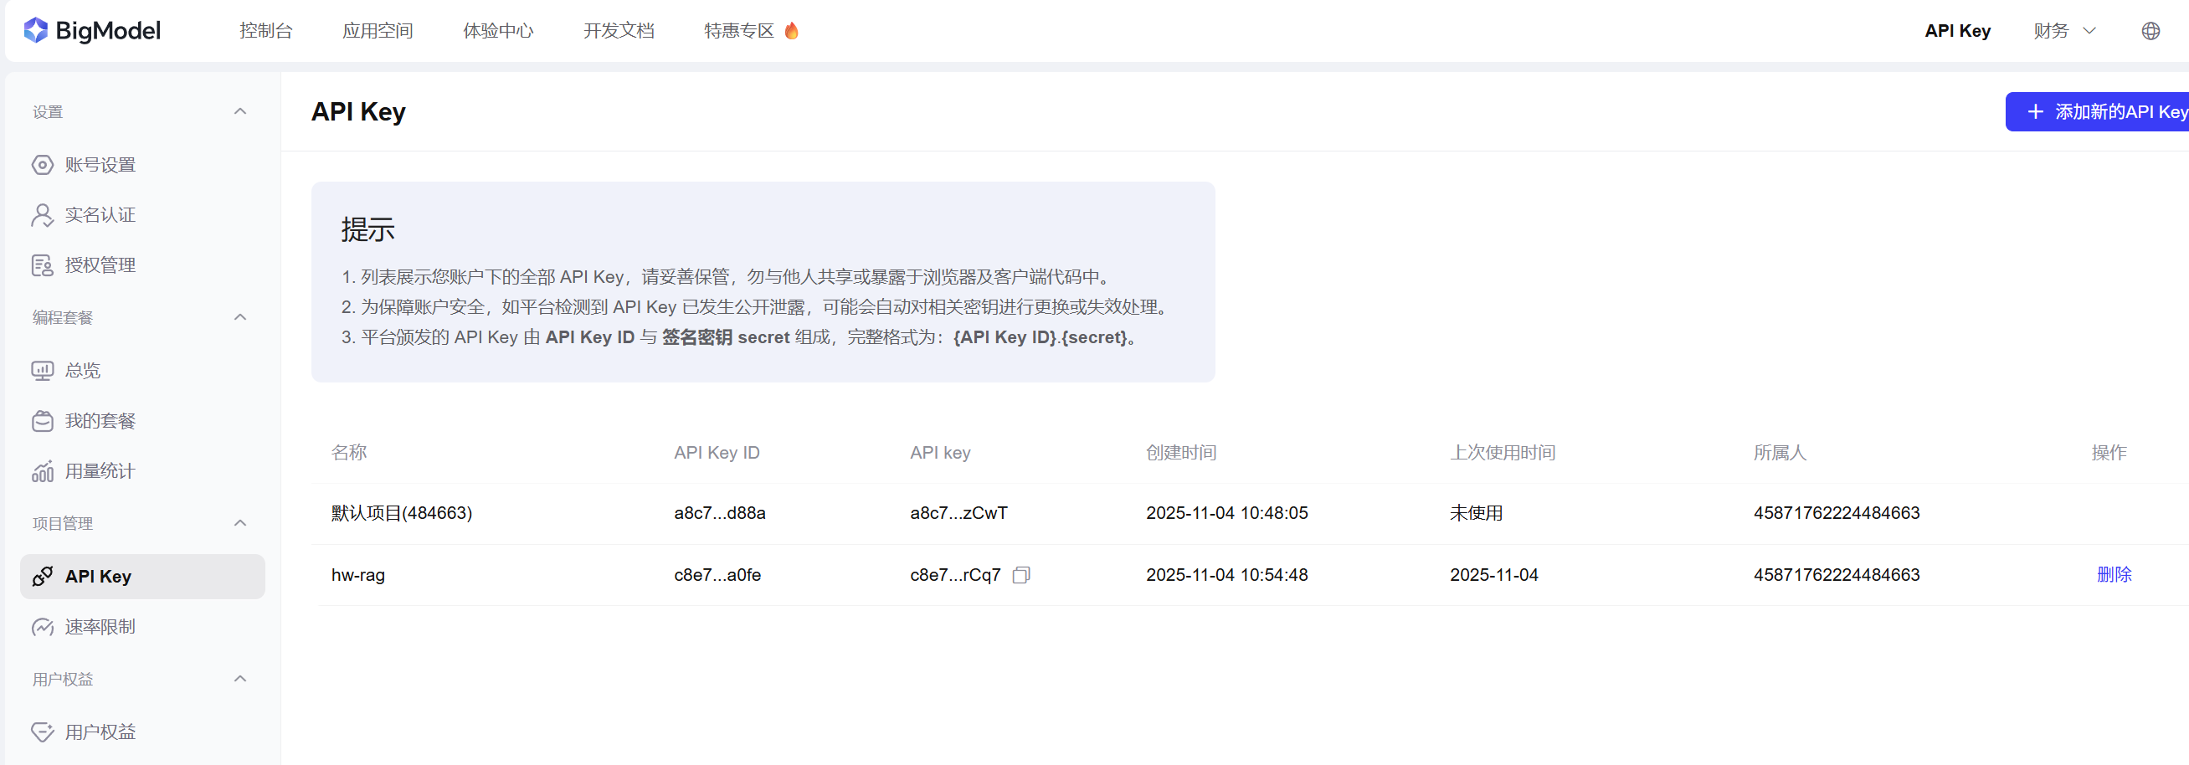2189x765 pixels.
Task: Visit the 特惠专区 menu item
Action: (x=738, y=31)
